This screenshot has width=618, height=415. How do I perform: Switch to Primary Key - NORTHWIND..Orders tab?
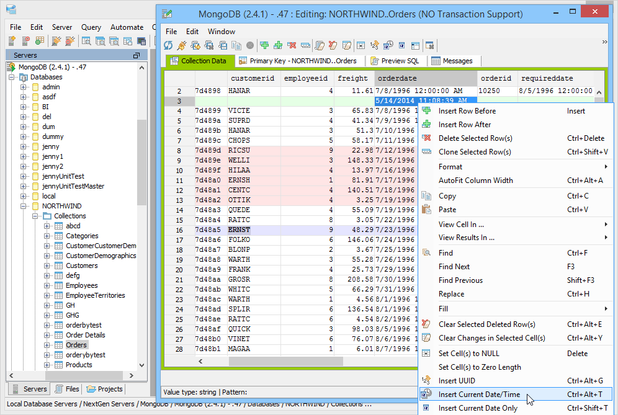click(298, 61)
